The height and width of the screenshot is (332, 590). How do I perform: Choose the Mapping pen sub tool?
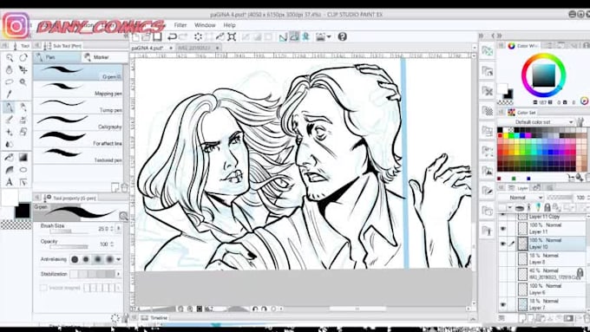[x=78, y=89]
